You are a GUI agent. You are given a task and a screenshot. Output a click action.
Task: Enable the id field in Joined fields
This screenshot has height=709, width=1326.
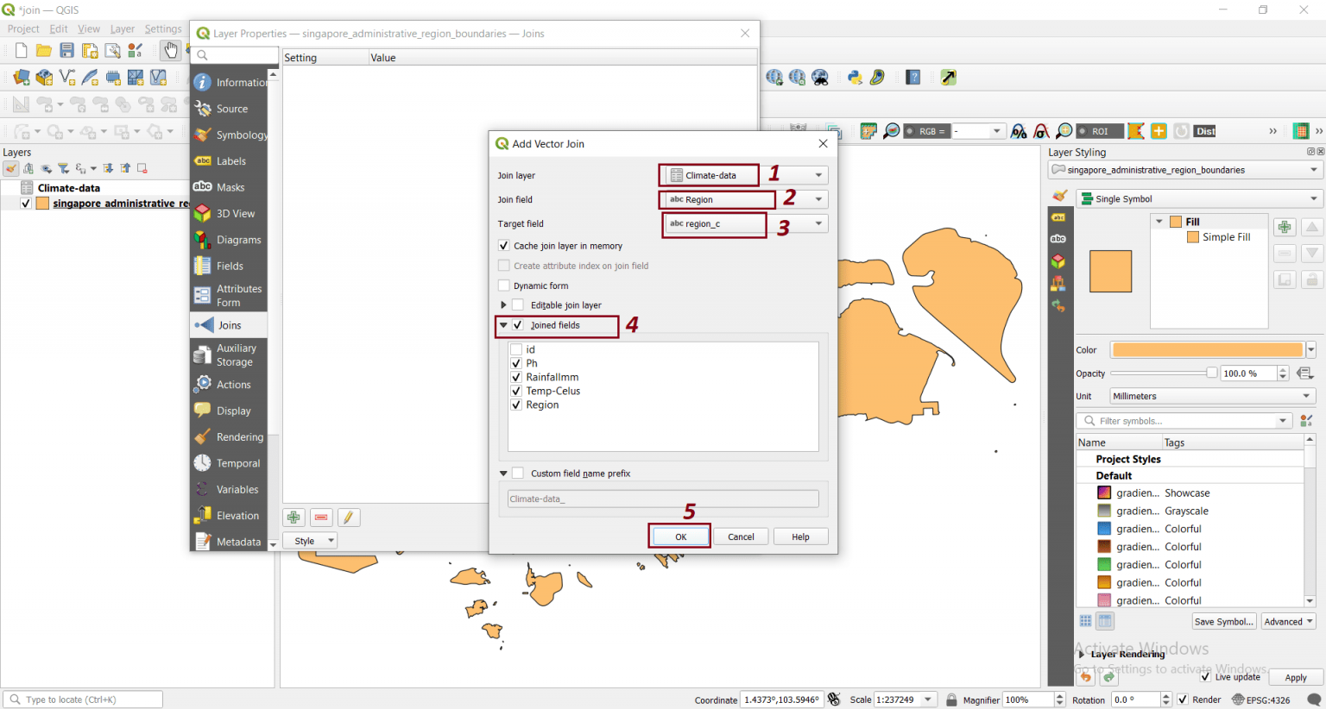[x=516, y=349]
